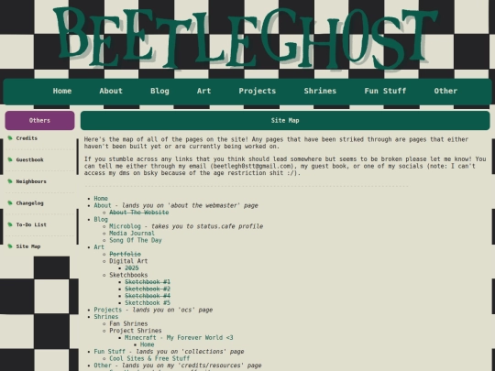Screen dimensions: 495x371
Task: Open Guestbook in the sidebar
Action: [29, 160]
